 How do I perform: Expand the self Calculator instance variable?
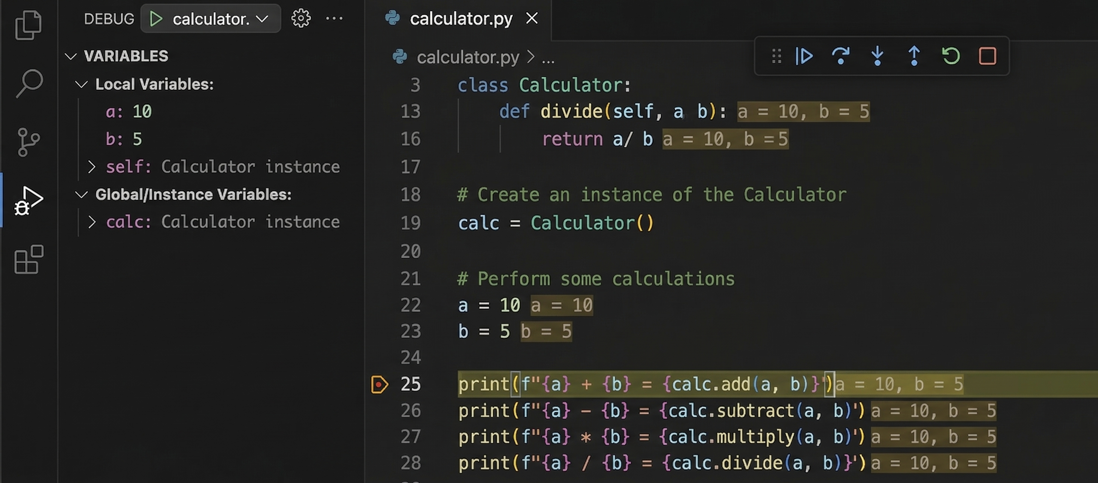click(91, 167)
